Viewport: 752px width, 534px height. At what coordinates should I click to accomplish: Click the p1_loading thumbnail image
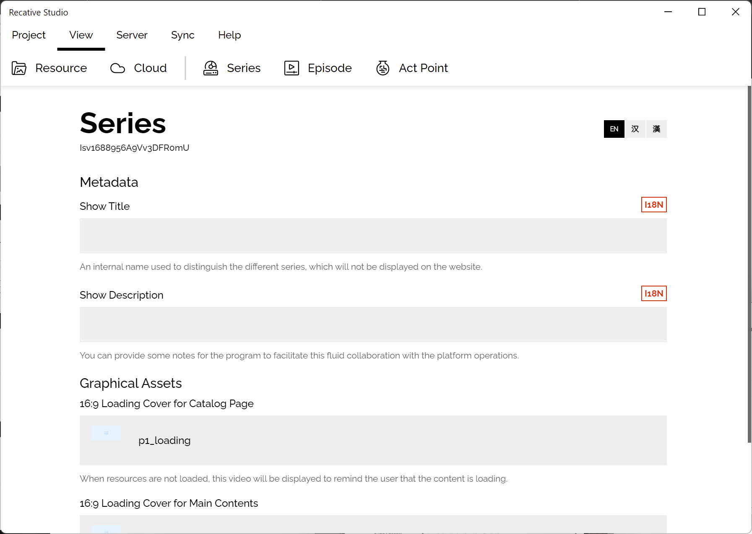pyautogui.click(x=106, y=433)
